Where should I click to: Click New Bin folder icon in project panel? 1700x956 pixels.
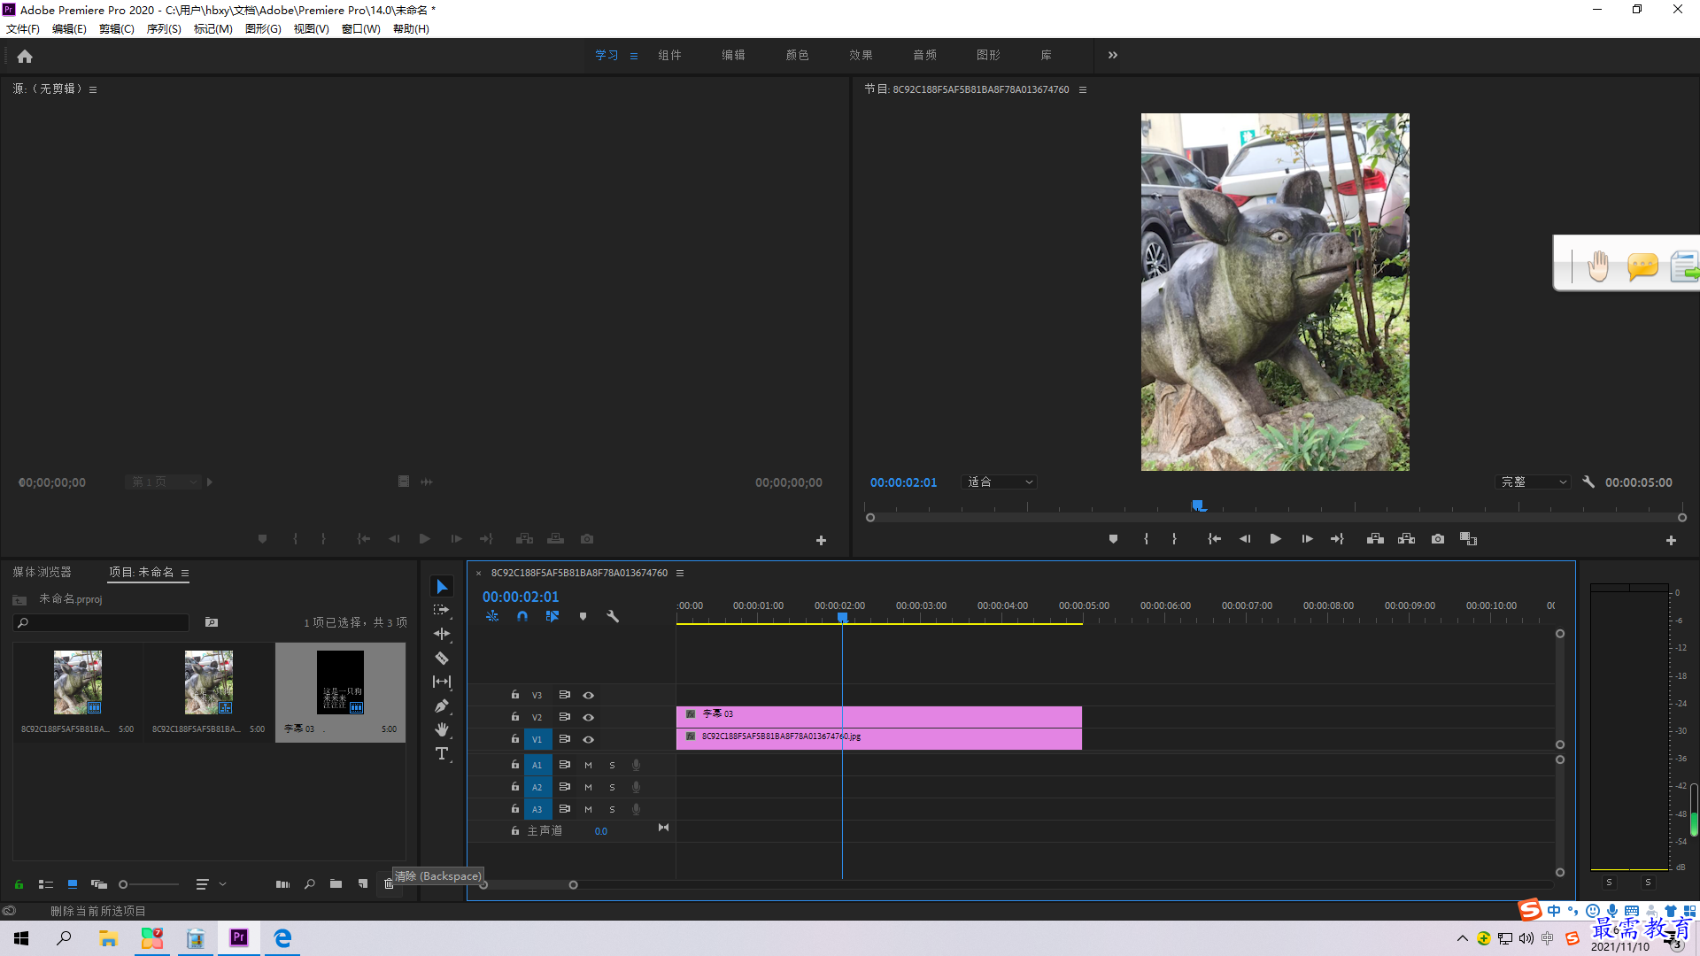pyautogui.click(x=336, y=884)
